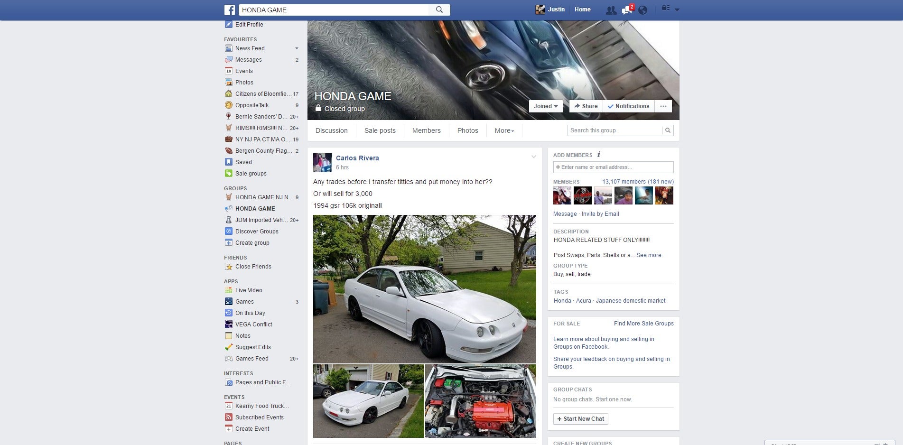Open the red engine bay photo
The width and height of the screenshot is (903, 445).
click(481, 401)
